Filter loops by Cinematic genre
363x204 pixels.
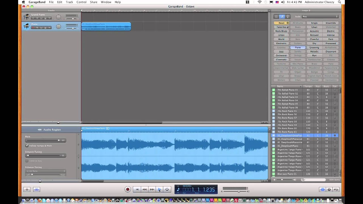281,60
